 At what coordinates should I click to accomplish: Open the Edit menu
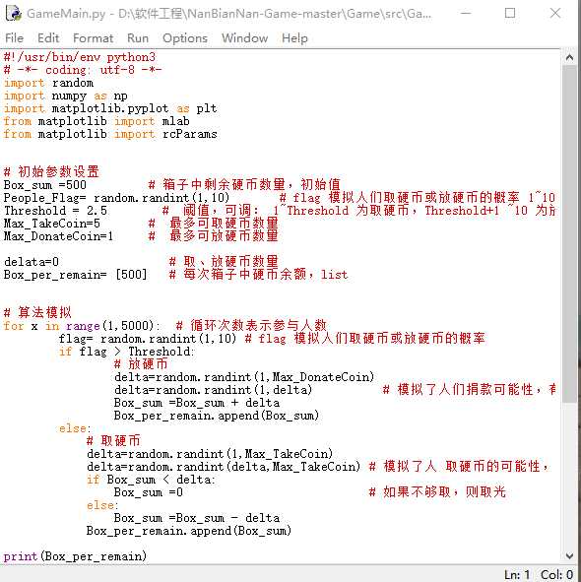coord(48,38)
